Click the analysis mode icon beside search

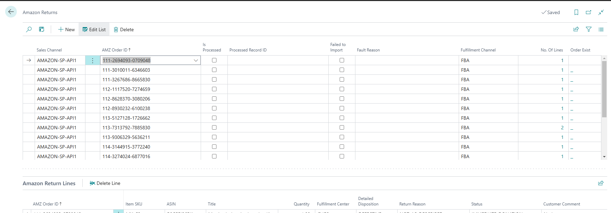pyautogui.click(x=42, y=29)
